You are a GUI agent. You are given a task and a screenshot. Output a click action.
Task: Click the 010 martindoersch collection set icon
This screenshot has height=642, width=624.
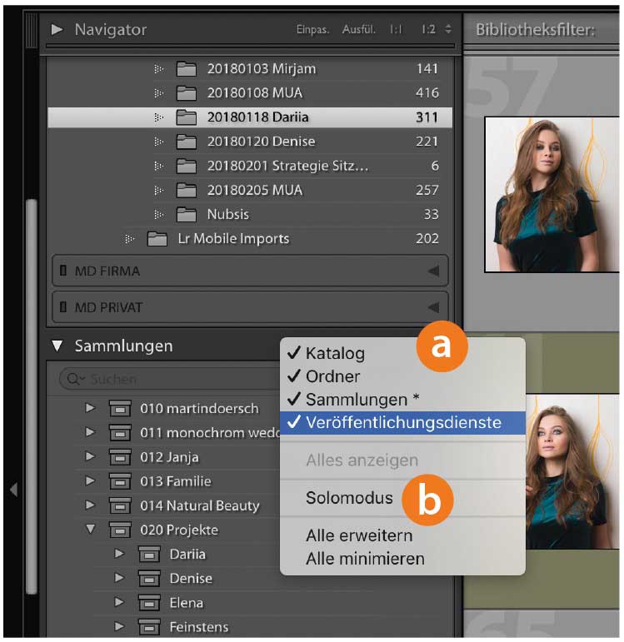[120, 408]
